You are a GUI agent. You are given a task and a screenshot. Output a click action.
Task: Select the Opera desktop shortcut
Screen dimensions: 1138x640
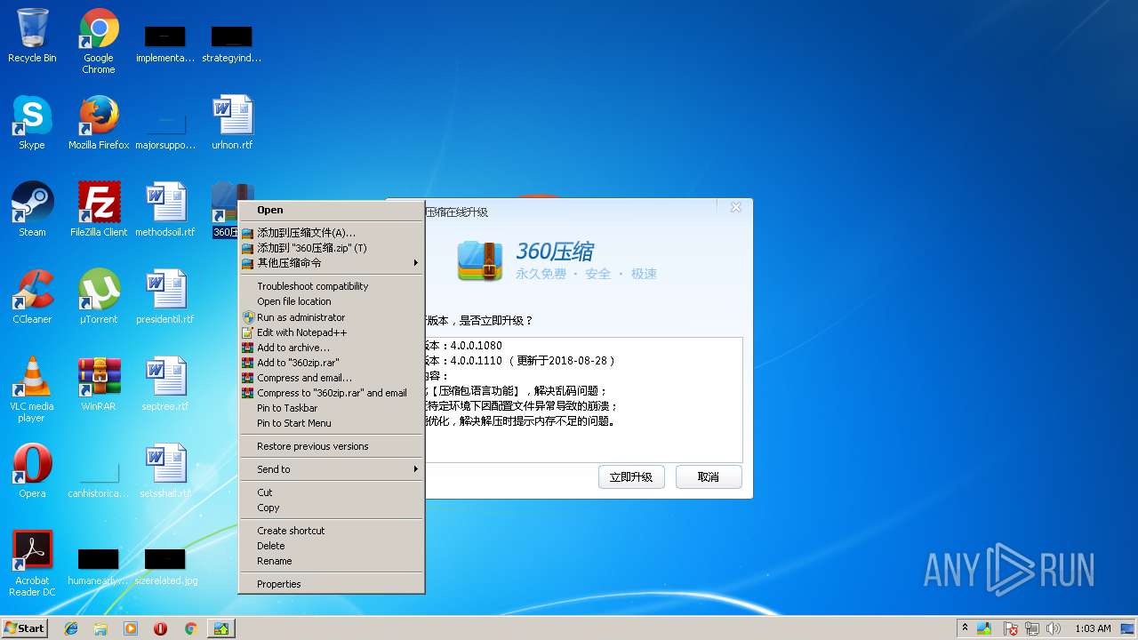[32, 472]
